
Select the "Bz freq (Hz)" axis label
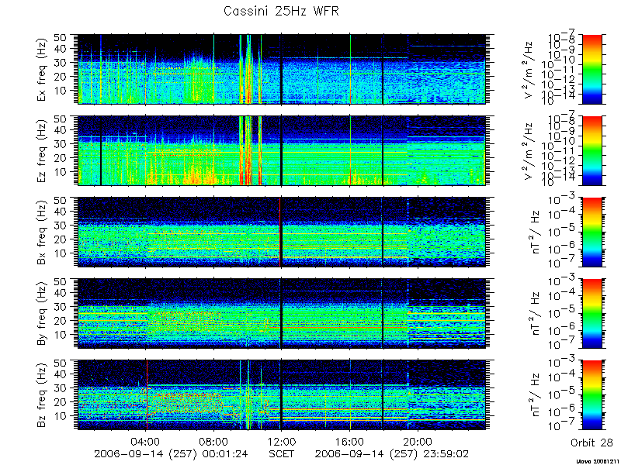[42, 395]
